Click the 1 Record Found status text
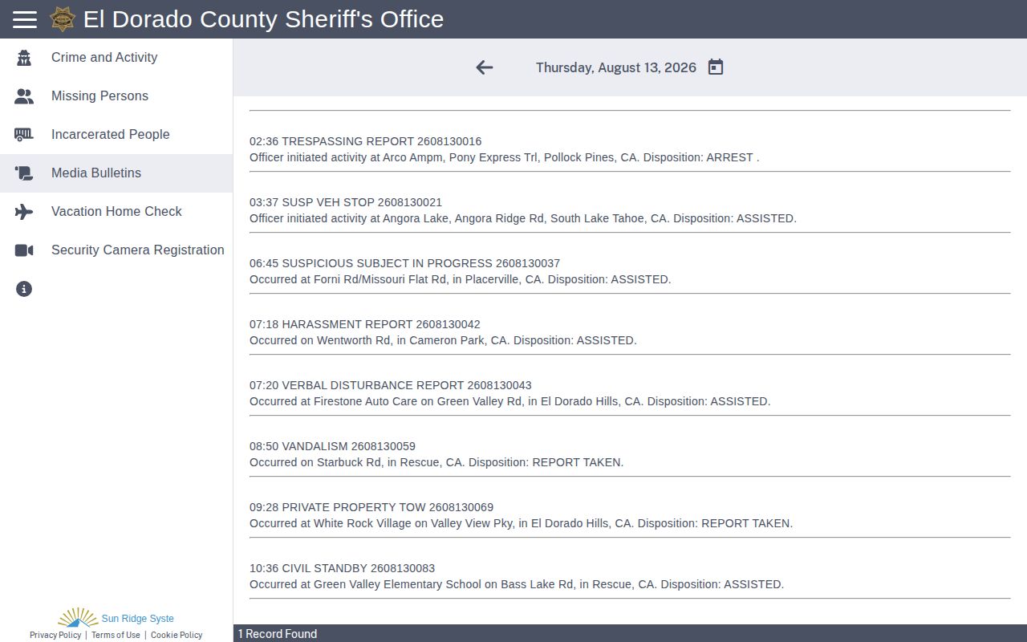 coord(278,634)
